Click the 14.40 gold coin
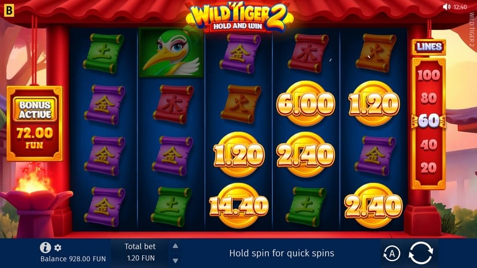This screenshot has width=477, height=268. pyautogui.click(x=239, y=206)
